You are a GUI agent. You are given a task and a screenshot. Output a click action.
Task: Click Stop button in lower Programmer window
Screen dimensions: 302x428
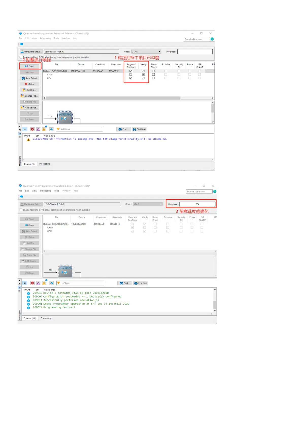pos(30,225)
